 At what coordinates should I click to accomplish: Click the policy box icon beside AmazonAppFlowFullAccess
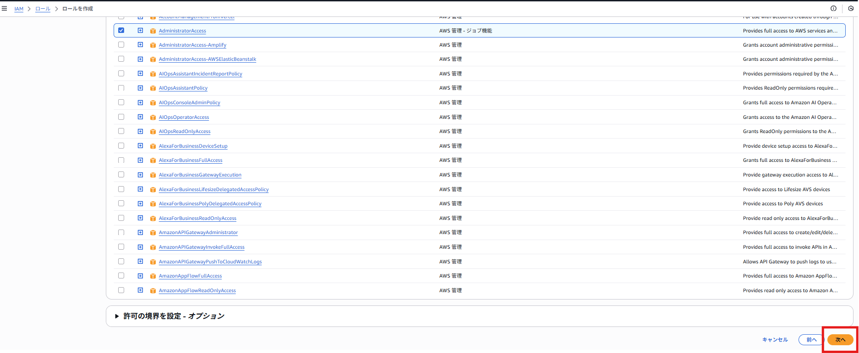point(153,276)
